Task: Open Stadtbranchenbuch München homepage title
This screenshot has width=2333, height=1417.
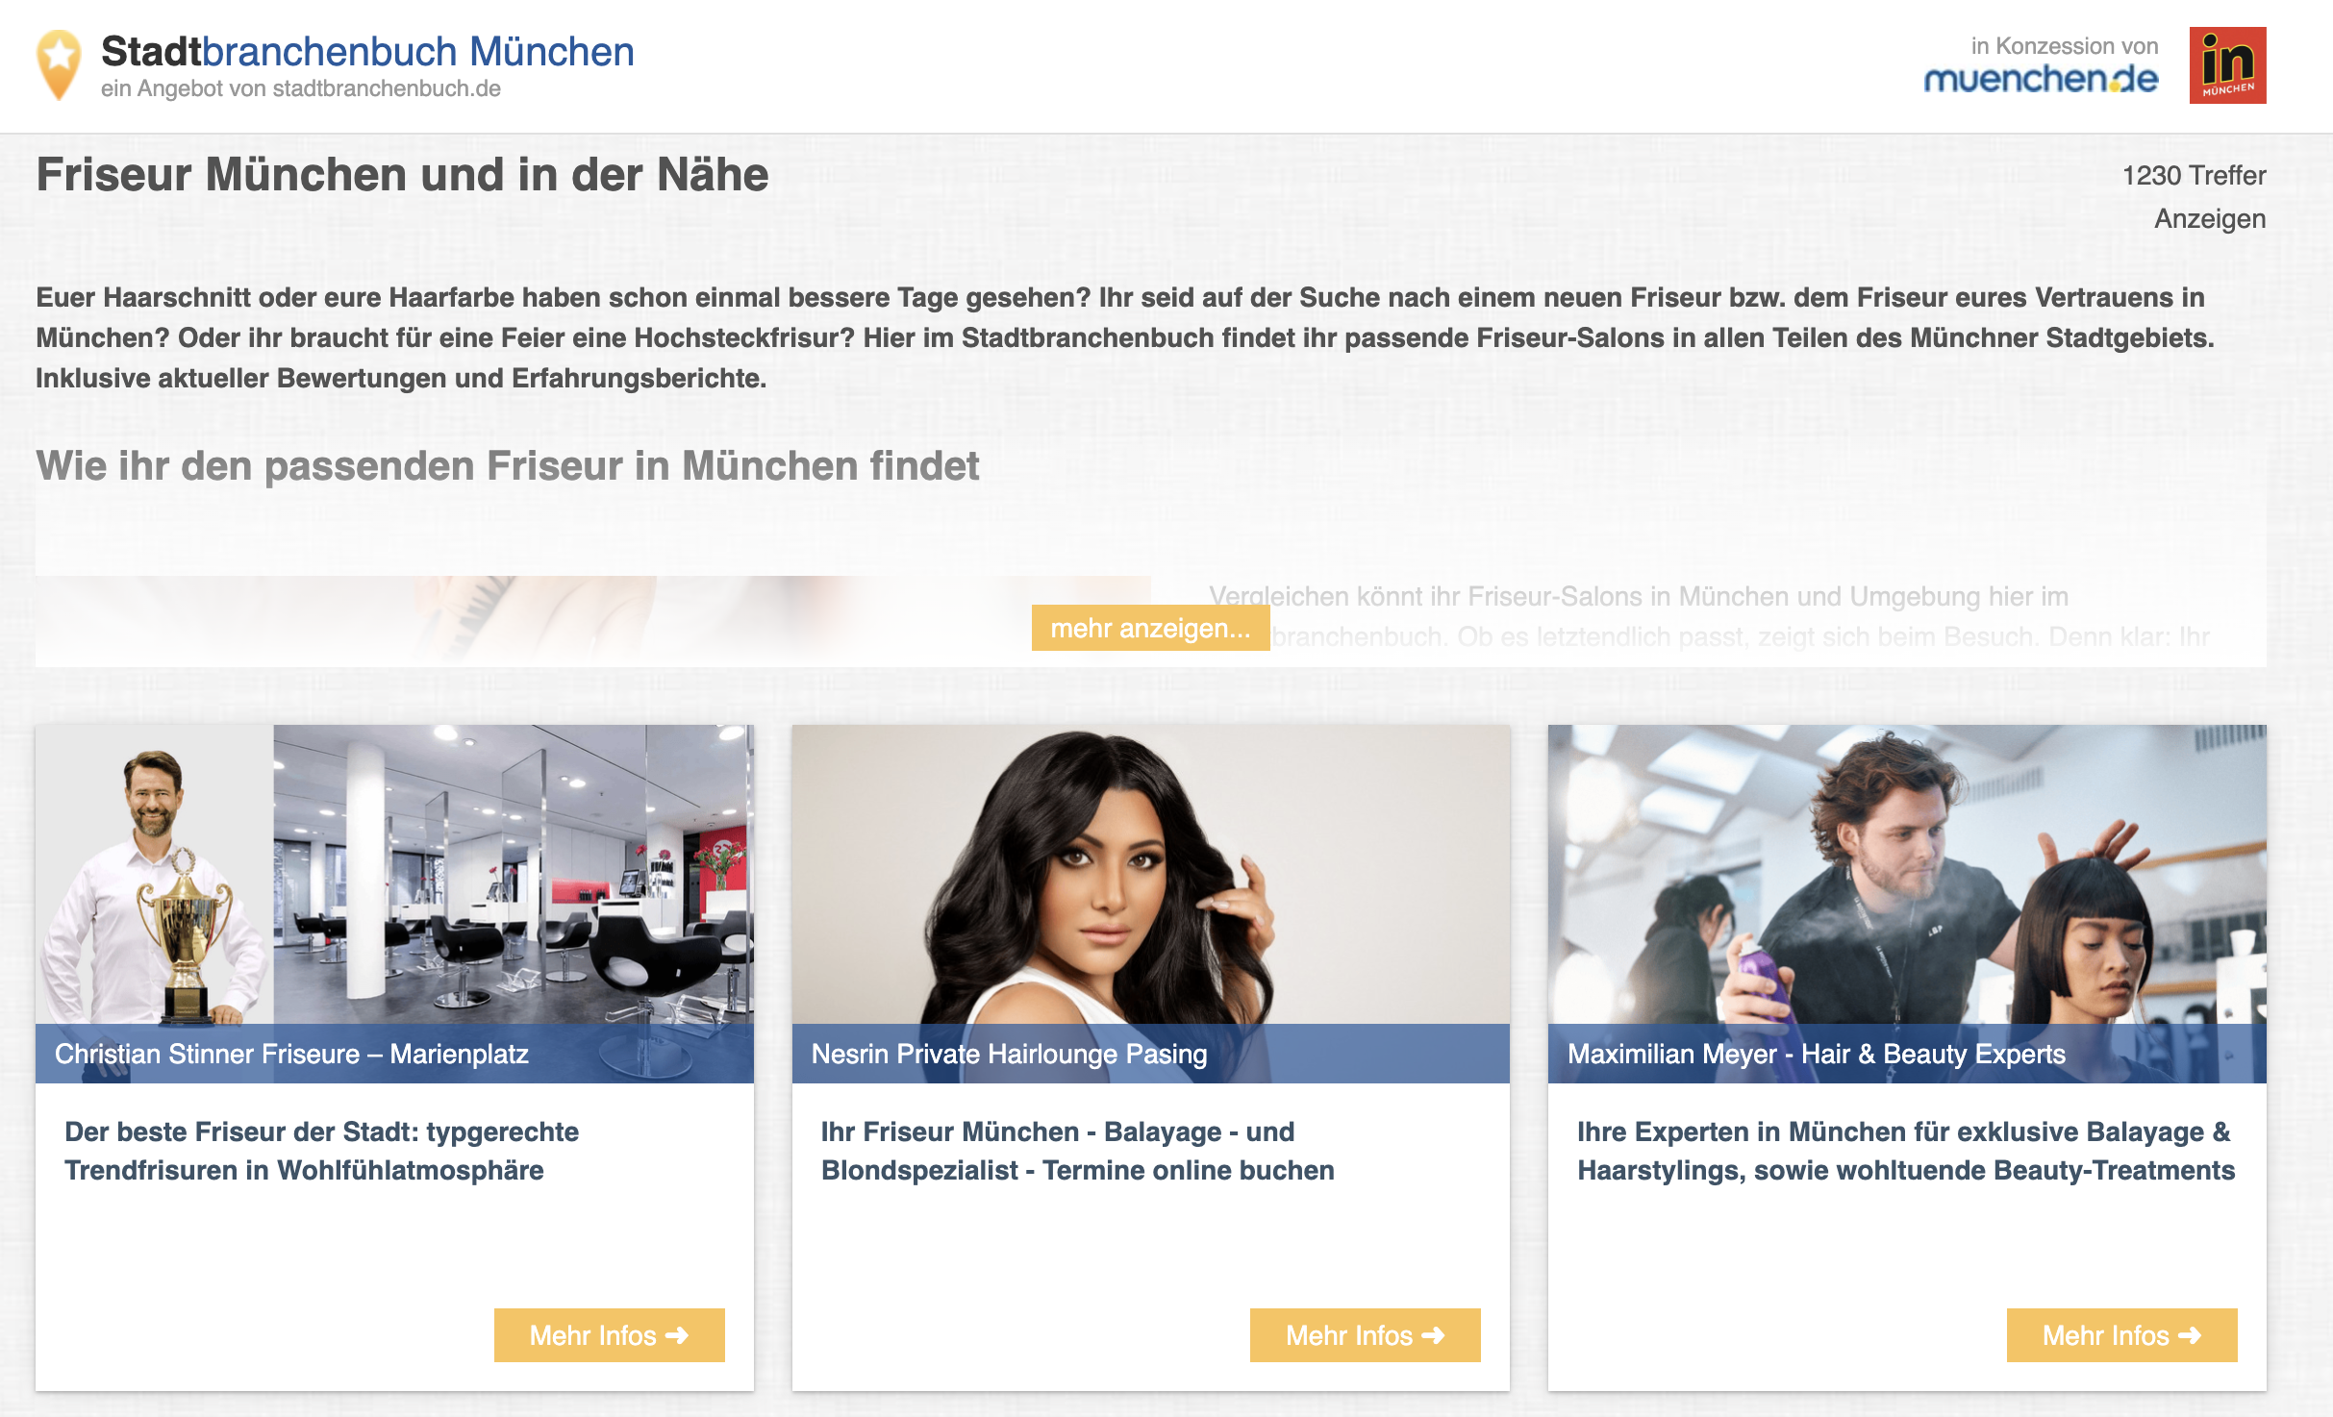Action: click(x=367, y=51)
